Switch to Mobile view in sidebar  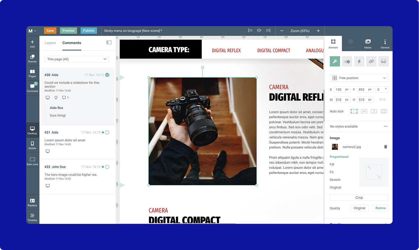coord(32,145)
